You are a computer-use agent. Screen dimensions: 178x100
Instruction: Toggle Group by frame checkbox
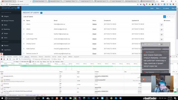click(22, 59)
